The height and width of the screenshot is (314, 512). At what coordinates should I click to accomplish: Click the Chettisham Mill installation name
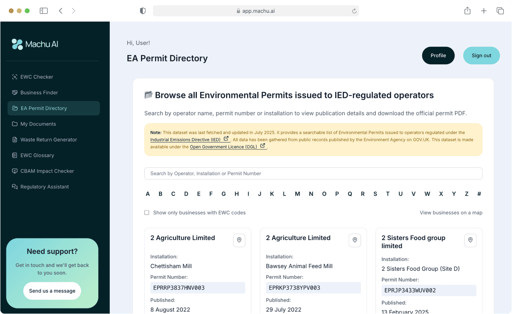click(x=171, y=266)
